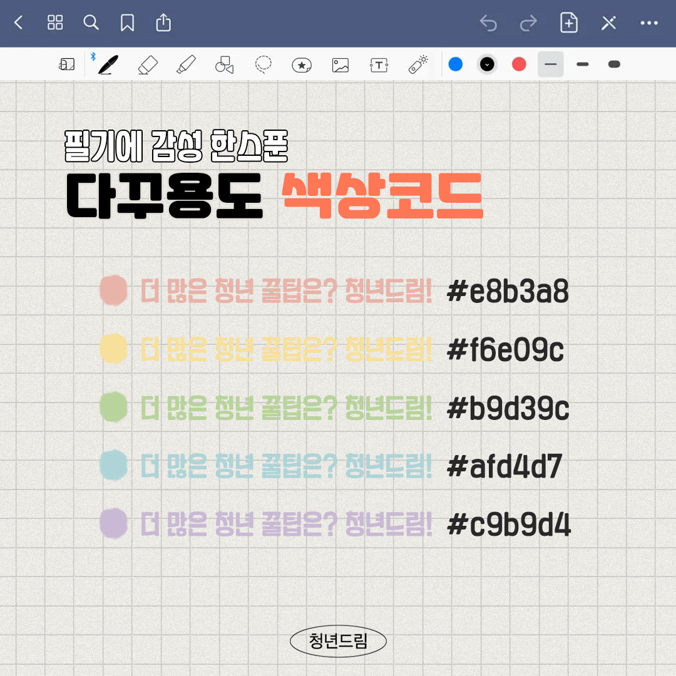Image resolution: width=676 pixels, height=676 pixels.
Task: Expand the selected black color options
Action: coord(487,64)
